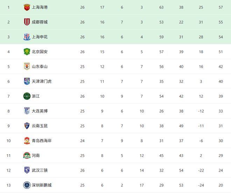Image resolution: width=231 pixels, height=193 pixels.
Task: Click the Shenzhen Peng City (深圳新鹏城) logo
Action: click(27, 185)
